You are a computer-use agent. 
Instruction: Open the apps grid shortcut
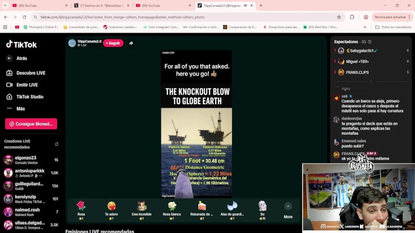[5, 27]
